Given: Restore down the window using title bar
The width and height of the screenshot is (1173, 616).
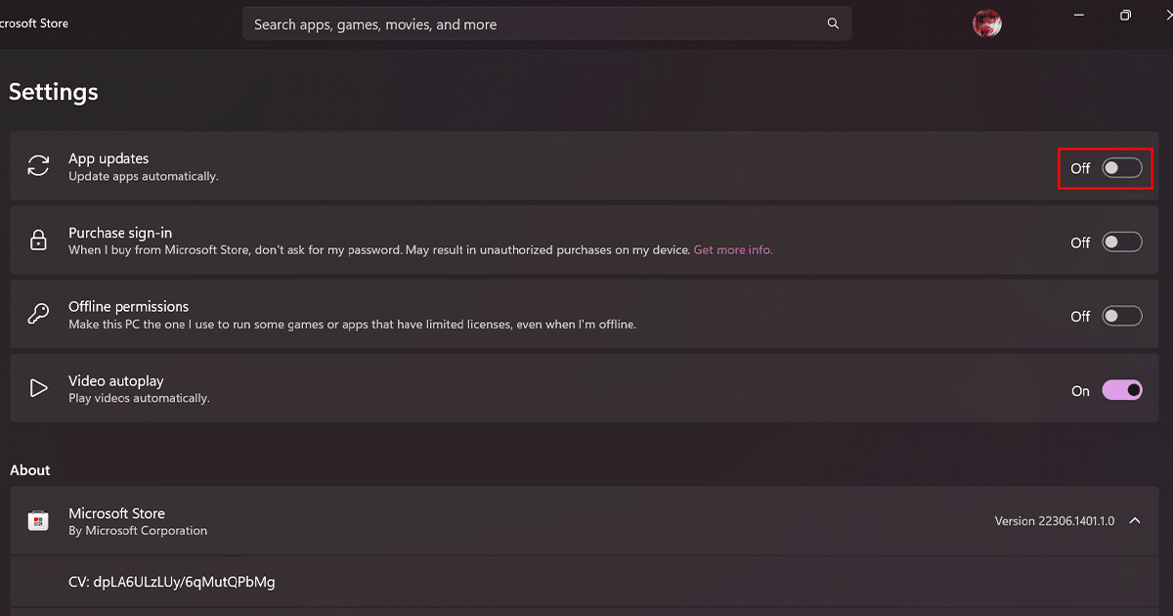Looking at the screenshot, I should 1126,16.
